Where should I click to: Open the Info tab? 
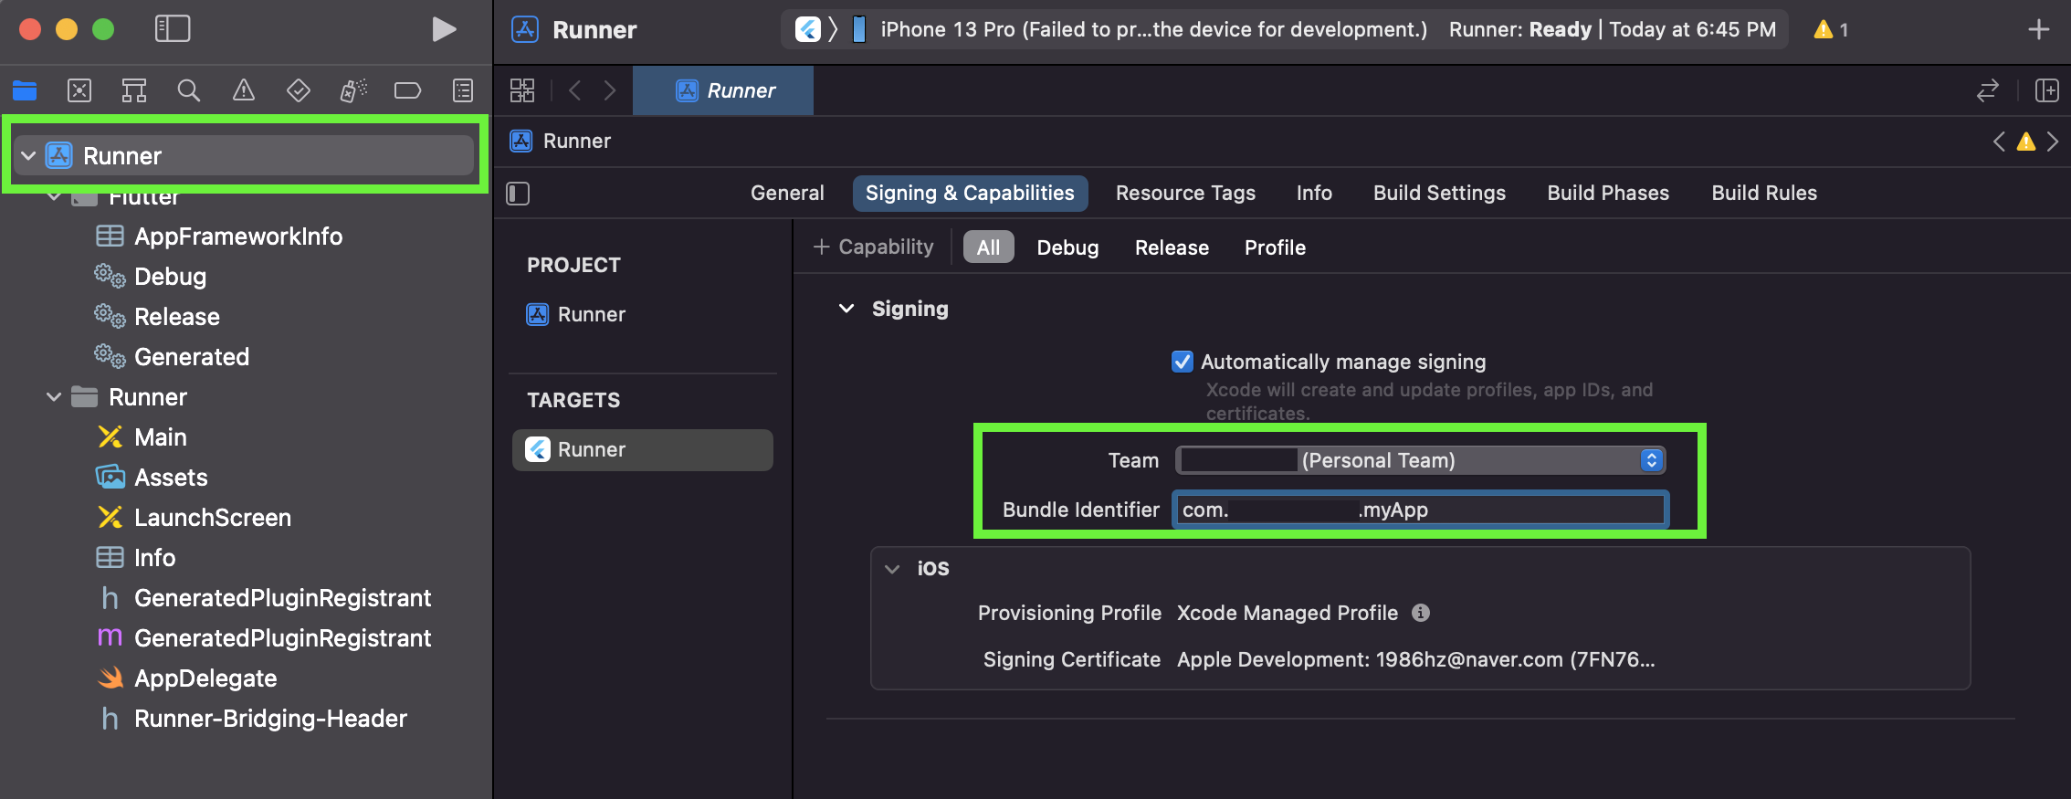coord(1314,194)
